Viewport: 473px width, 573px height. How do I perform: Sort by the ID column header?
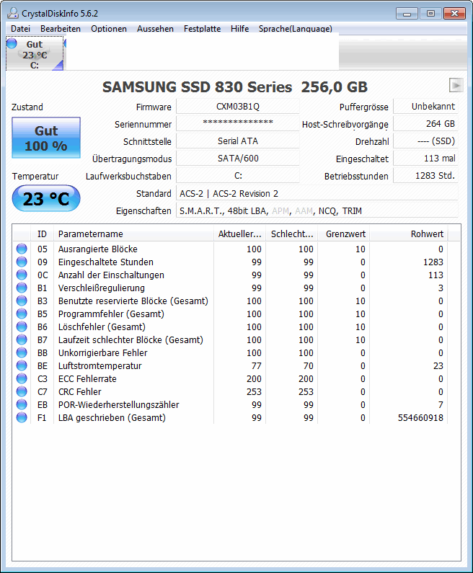point(42,234)
